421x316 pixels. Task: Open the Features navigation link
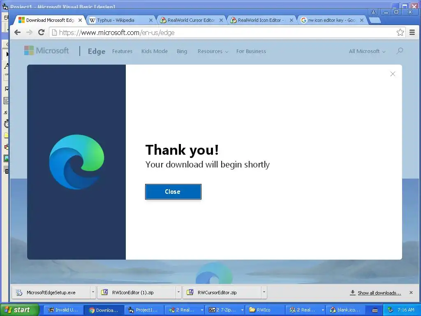[122, 51]
